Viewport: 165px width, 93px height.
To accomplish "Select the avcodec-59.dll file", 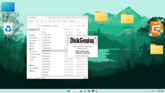I will tap(47, 35).
